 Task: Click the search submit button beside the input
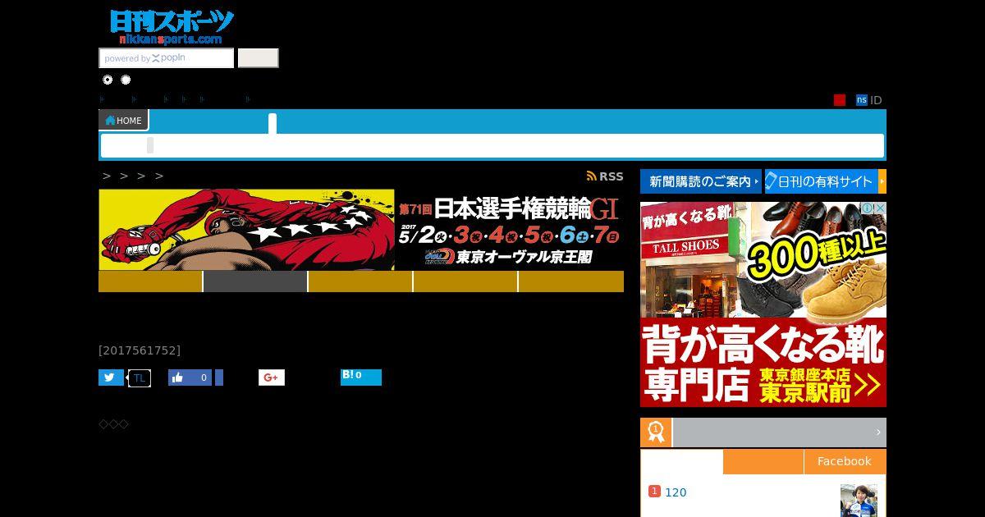pyautogui.click(x=259, y=58)
